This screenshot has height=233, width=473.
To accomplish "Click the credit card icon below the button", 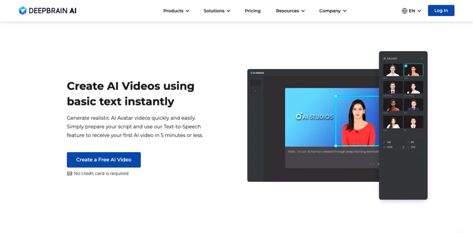I will [x=69, y=173].
